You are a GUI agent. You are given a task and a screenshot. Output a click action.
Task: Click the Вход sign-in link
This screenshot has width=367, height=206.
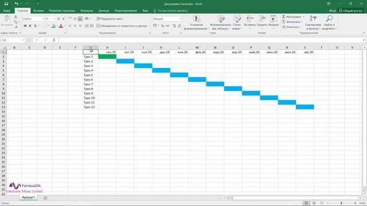tap(332, 11)
